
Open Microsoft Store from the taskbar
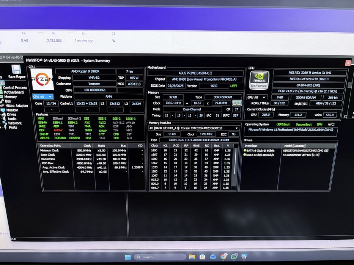coord(202,257)
